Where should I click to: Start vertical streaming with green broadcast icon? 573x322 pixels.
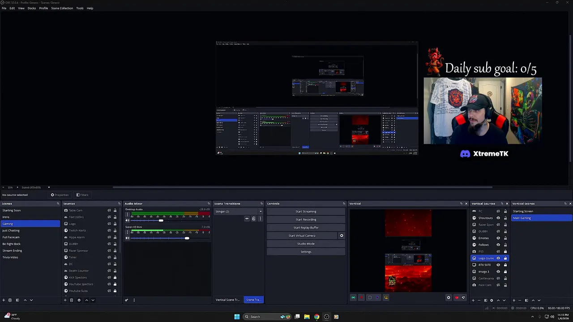pyautogui.click(x=353, y=297)
